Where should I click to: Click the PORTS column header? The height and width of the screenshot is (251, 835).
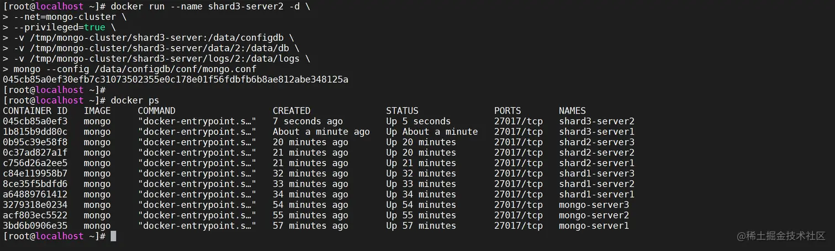pyautogui.click(x=508, y=111)
